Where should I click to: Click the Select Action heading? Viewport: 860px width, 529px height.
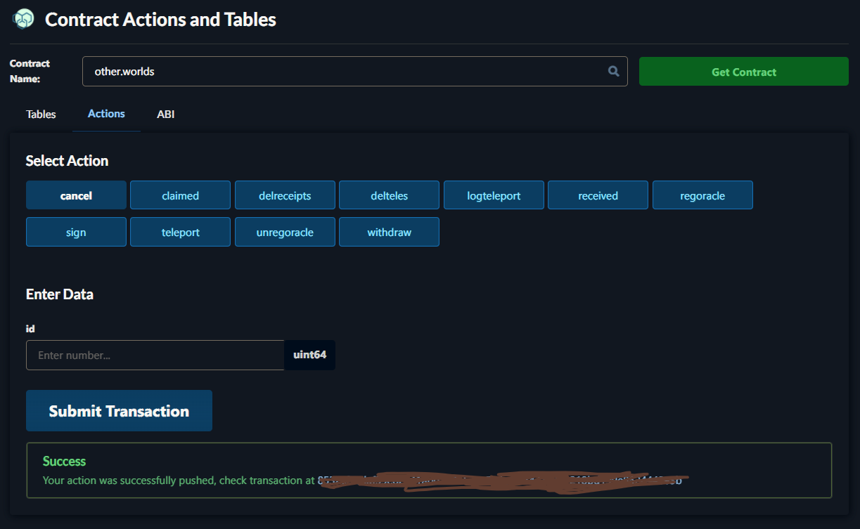tap(67, 161)
